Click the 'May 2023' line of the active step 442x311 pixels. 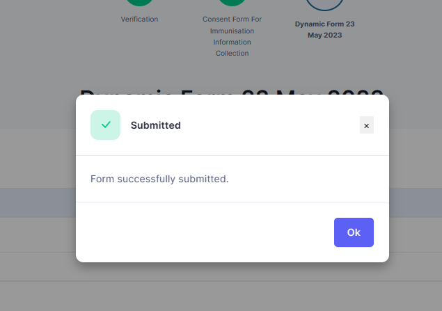coord(325,35)
